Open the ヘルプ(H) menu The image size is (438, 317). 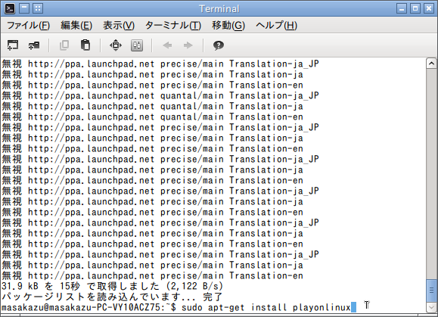[276, 26]
